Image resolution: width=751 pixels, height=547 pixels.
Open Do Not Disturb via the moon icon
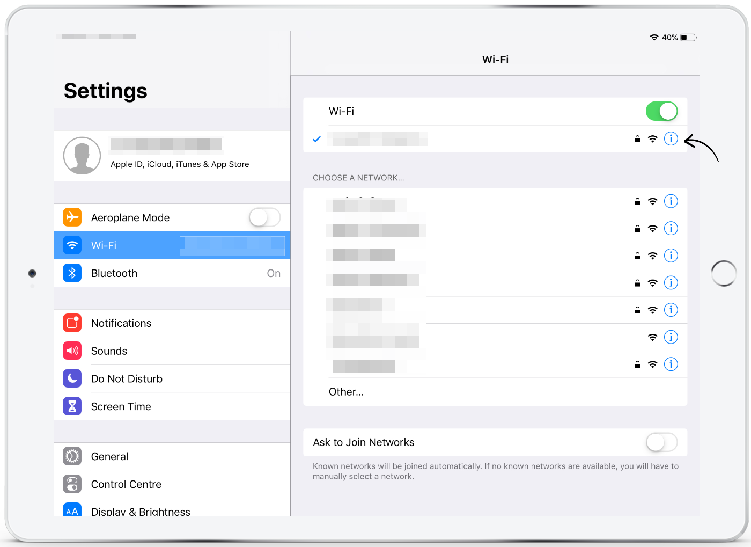[72, 378]
